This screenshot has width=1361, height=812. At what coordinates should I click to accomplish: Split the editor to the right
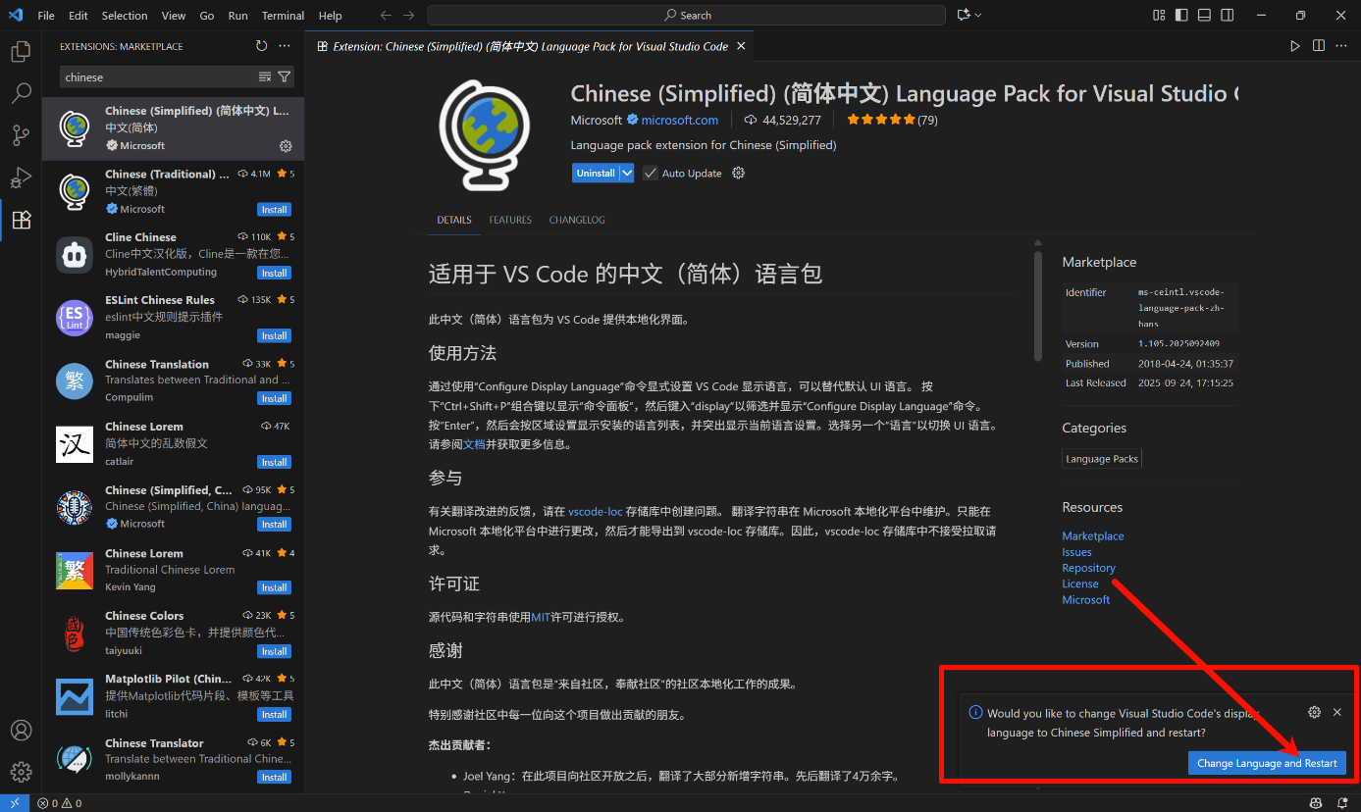pos(1319,46)
